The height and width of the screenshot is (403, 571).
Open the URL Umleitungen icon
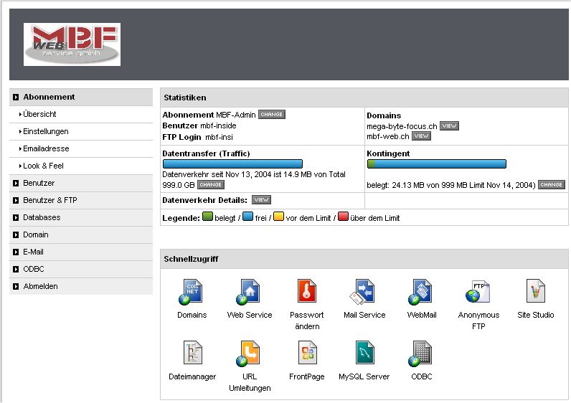click(249, 354)
